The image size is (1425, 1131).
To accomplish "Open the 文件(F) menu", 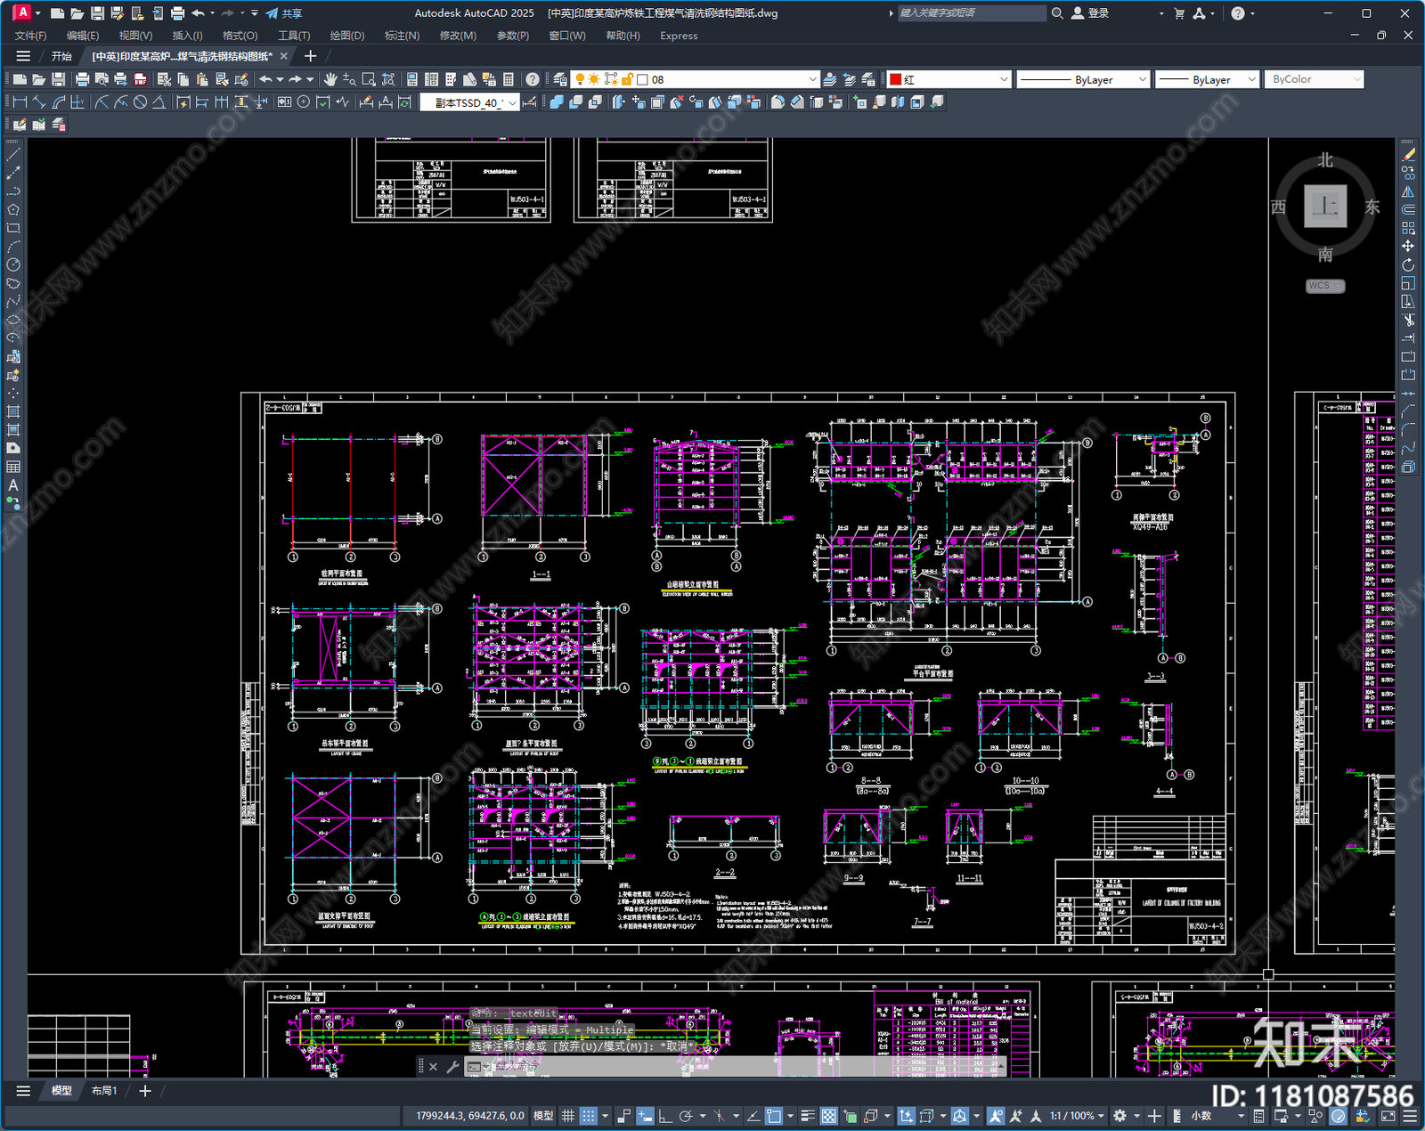I will click(x=30, y=36).
